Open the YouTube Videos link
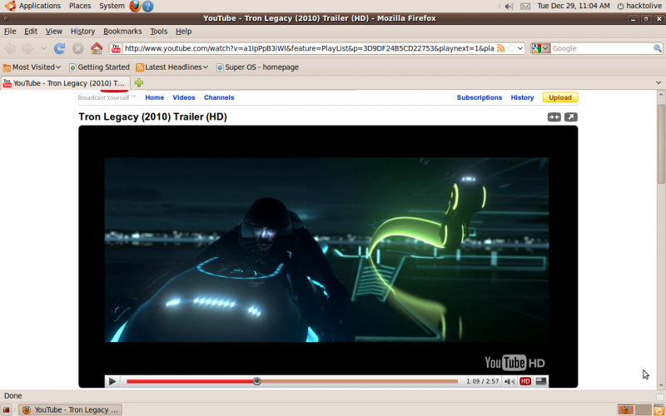The height and width of the screenshot is (416, 666). 184,97
